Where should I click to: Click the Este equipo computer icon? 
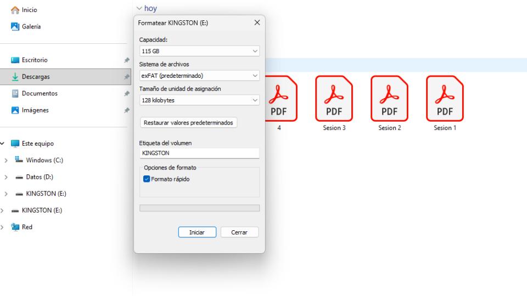pyautogui.click(x=15, y=144)
